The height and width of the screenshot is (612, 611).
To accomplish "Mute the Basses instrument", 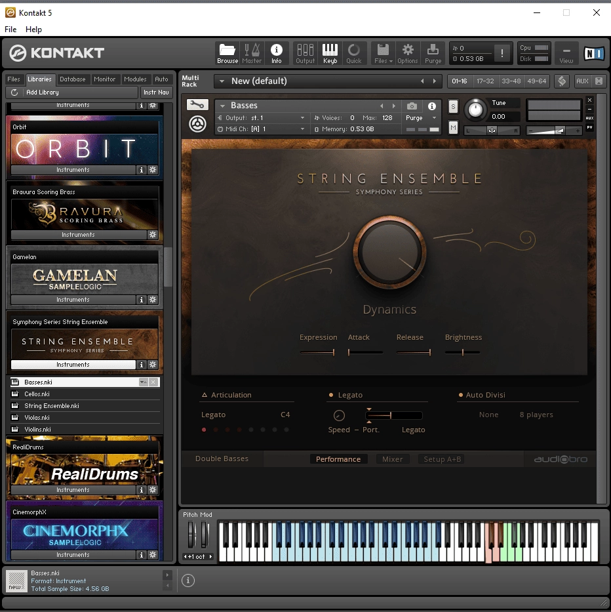I will (453, 128).
